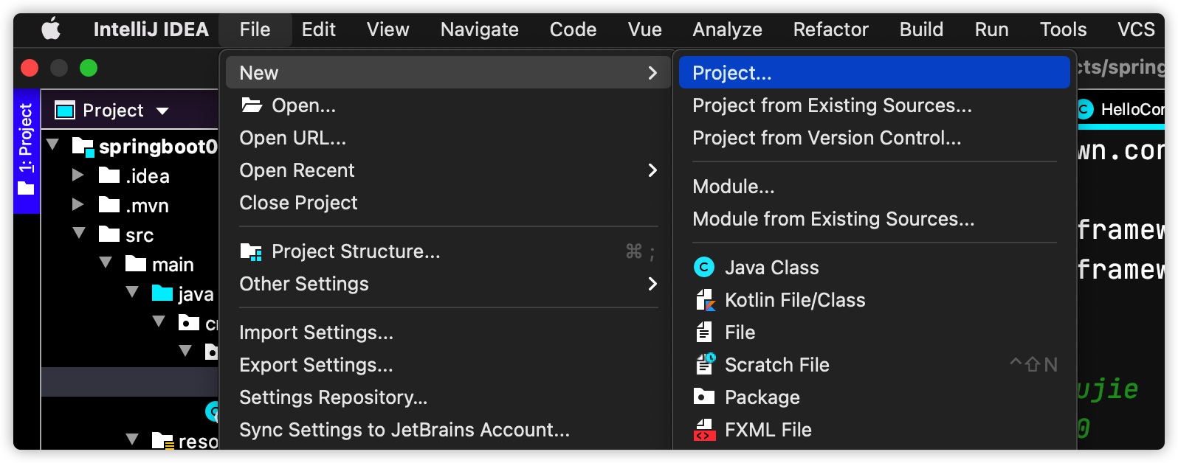This screenshot has height=463, width=1178.
Task: Click the Scratch File icon
Action: [705, 364]
